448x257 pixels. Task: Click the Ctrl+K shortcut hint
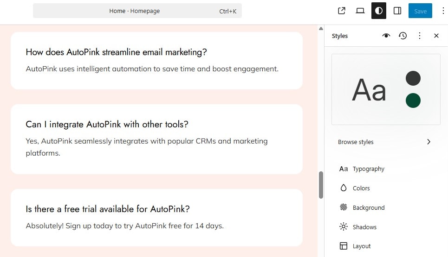pos(228,11)
